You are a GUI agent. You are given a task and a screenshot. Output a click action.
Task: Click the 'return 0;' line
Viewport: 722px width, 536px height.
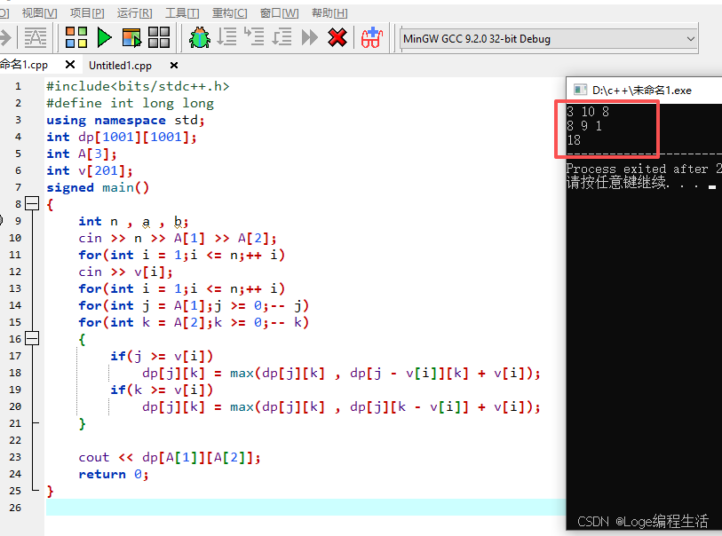pos(114,475)
